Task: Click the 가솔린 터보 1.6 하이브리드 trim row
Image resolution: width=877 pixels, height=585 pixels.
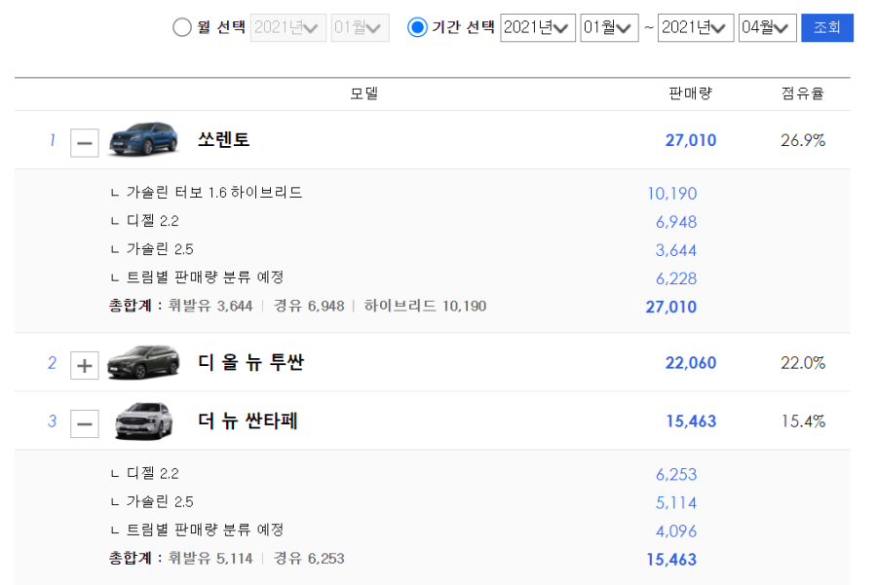Action: pyautogui.click(x=214, y=192)
